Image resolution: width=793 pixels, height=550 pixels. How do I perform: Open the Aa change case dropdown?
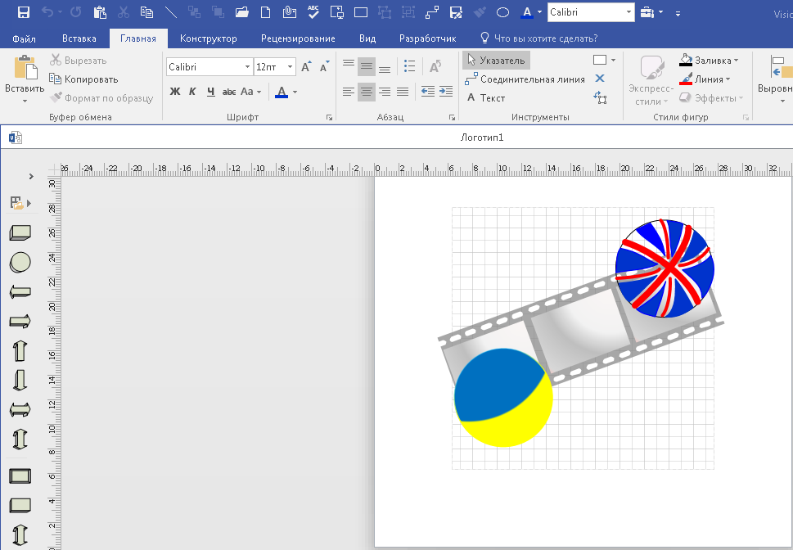point(251,92)
